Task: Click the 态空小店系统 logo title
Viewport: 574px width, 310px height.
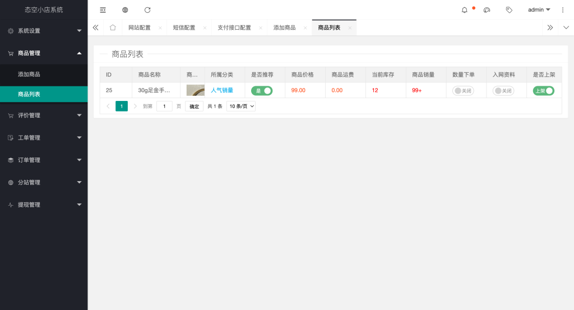Action: pos(44,10)
